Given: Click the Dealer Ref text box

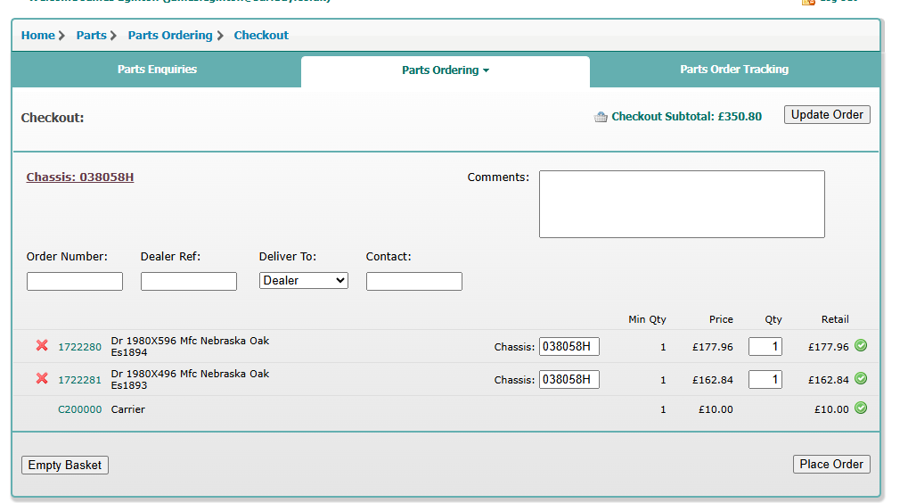Looking at the screenshot, I should click(189, 282).
